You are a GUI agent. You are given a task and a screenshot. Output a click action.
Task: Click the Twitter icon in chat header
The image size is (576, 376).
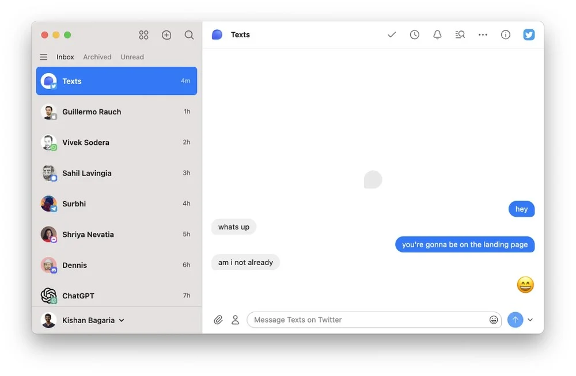(x=529, y=34)
